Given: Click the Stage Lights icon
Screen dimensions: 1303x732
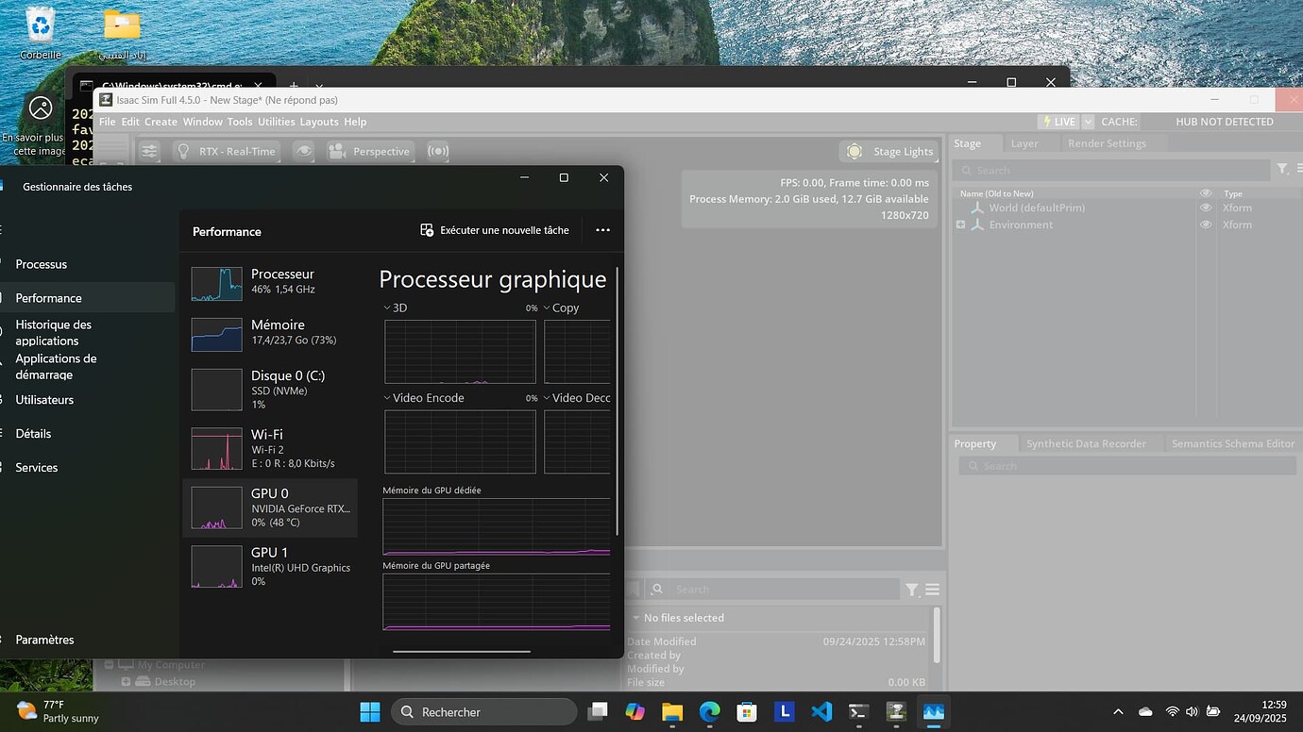Looking at the screenshot, I should coord(855,151).
